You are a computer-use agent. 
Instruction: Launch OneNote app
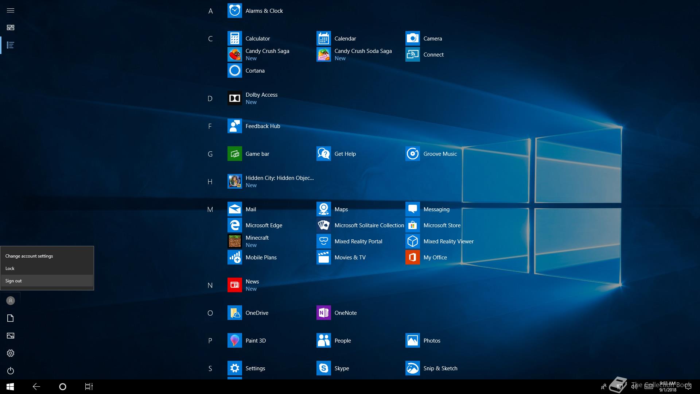point(323,313)
